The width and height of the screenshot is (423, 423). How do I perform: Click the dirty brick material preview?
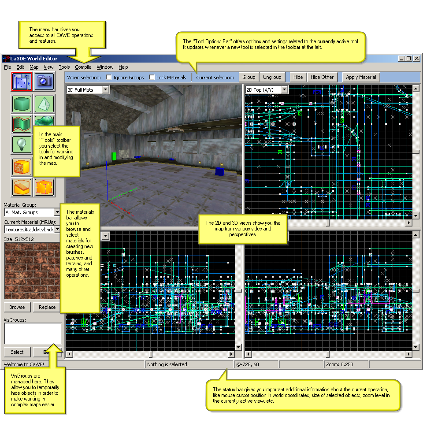click(32, 271)
